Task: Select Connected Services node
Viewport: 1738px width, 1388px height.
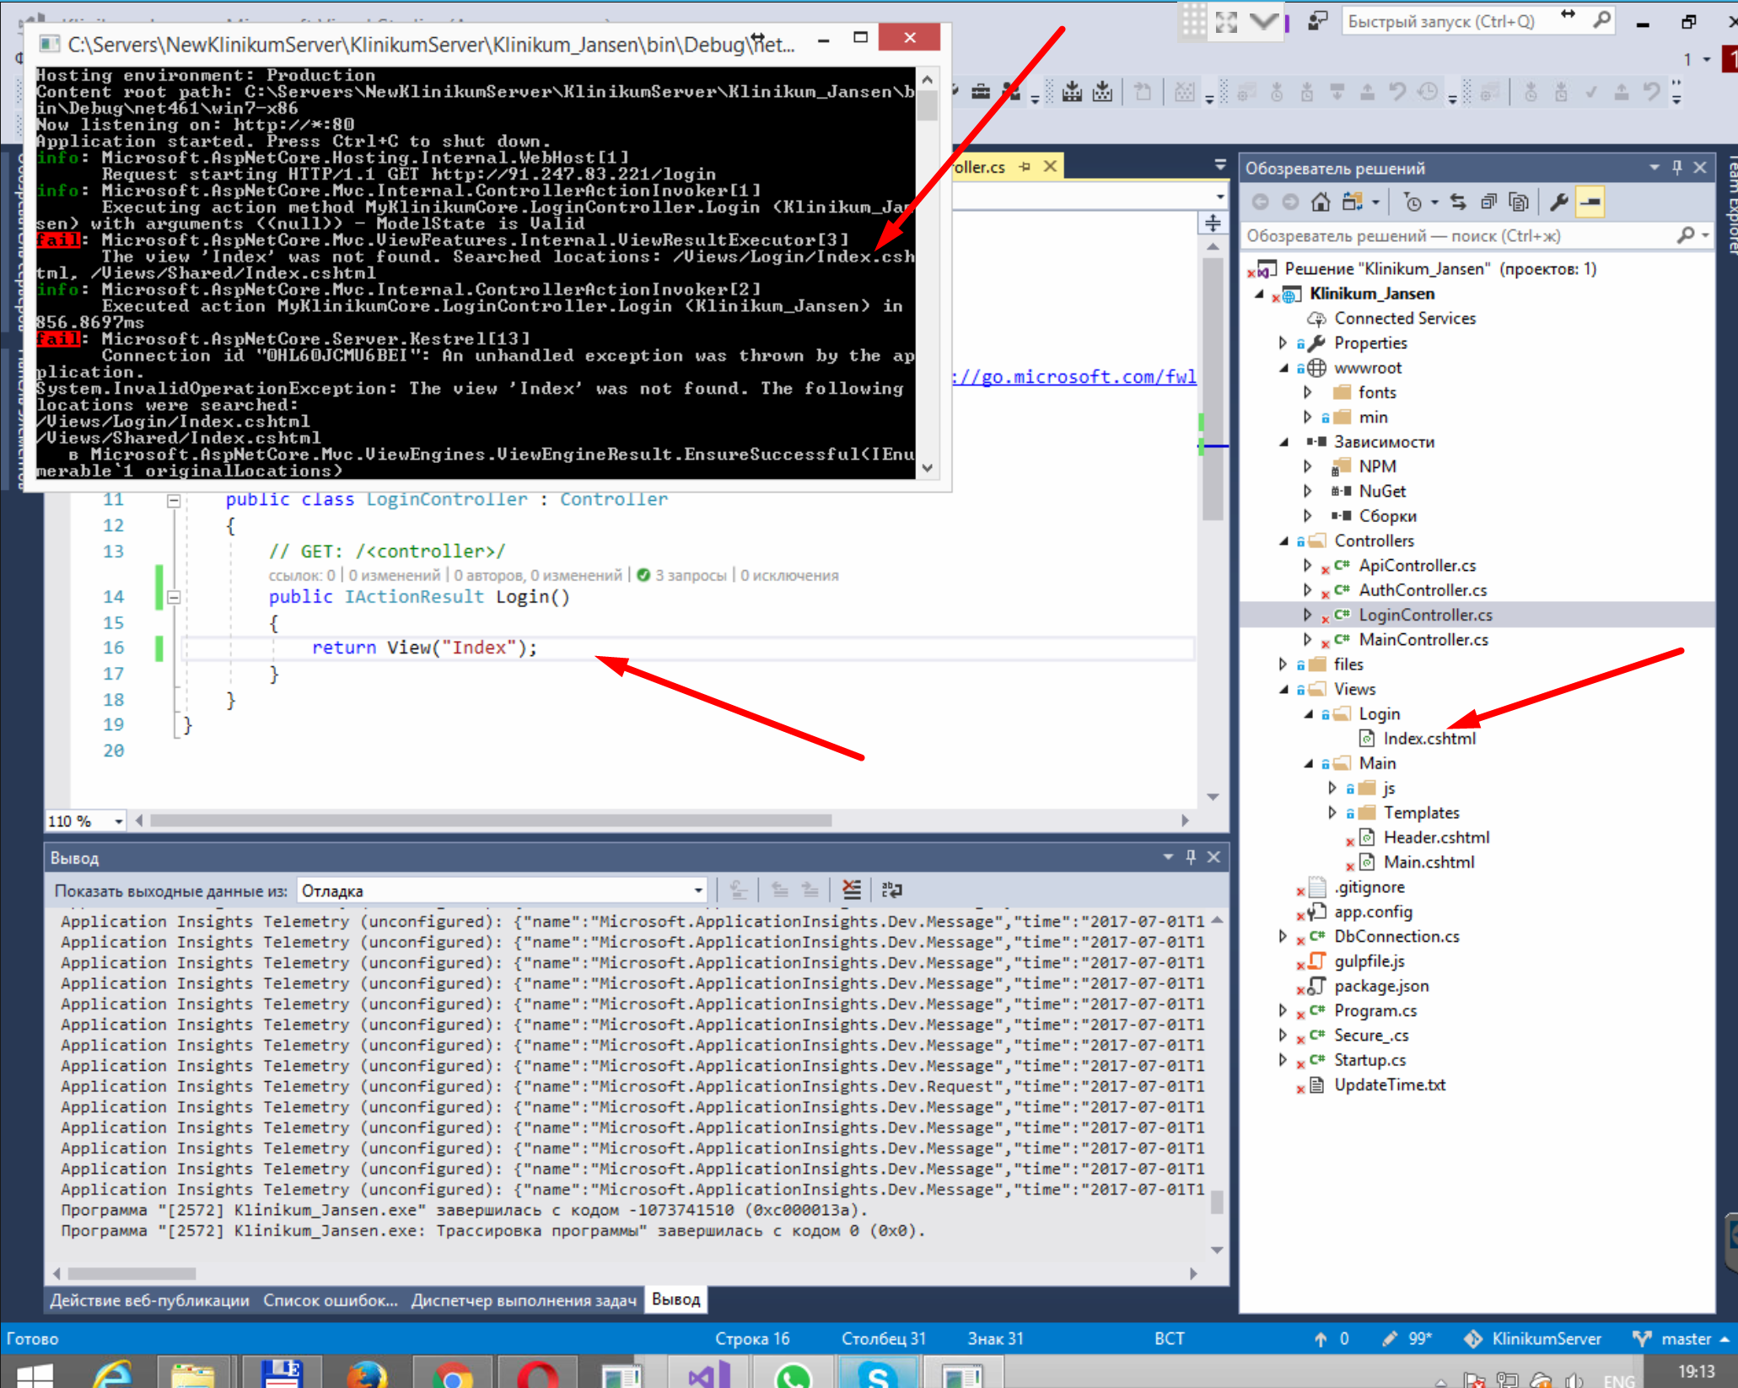Action: click(x=1405, y=318)
